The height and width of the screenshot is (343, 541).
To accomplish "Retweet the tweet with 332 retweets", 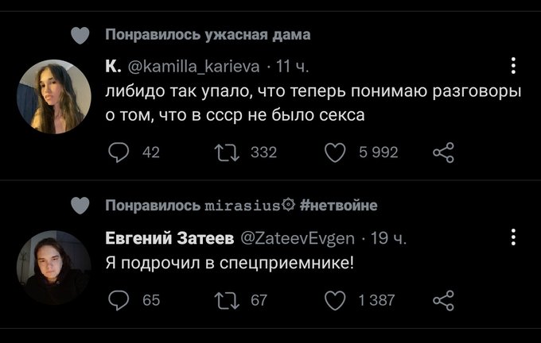I will 228,152.
